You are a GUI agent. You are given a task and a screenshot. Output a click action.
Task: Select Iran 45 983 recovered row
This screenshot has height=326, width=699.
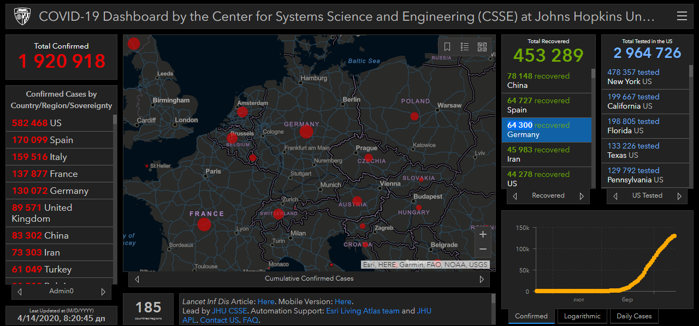pos(546,154)
